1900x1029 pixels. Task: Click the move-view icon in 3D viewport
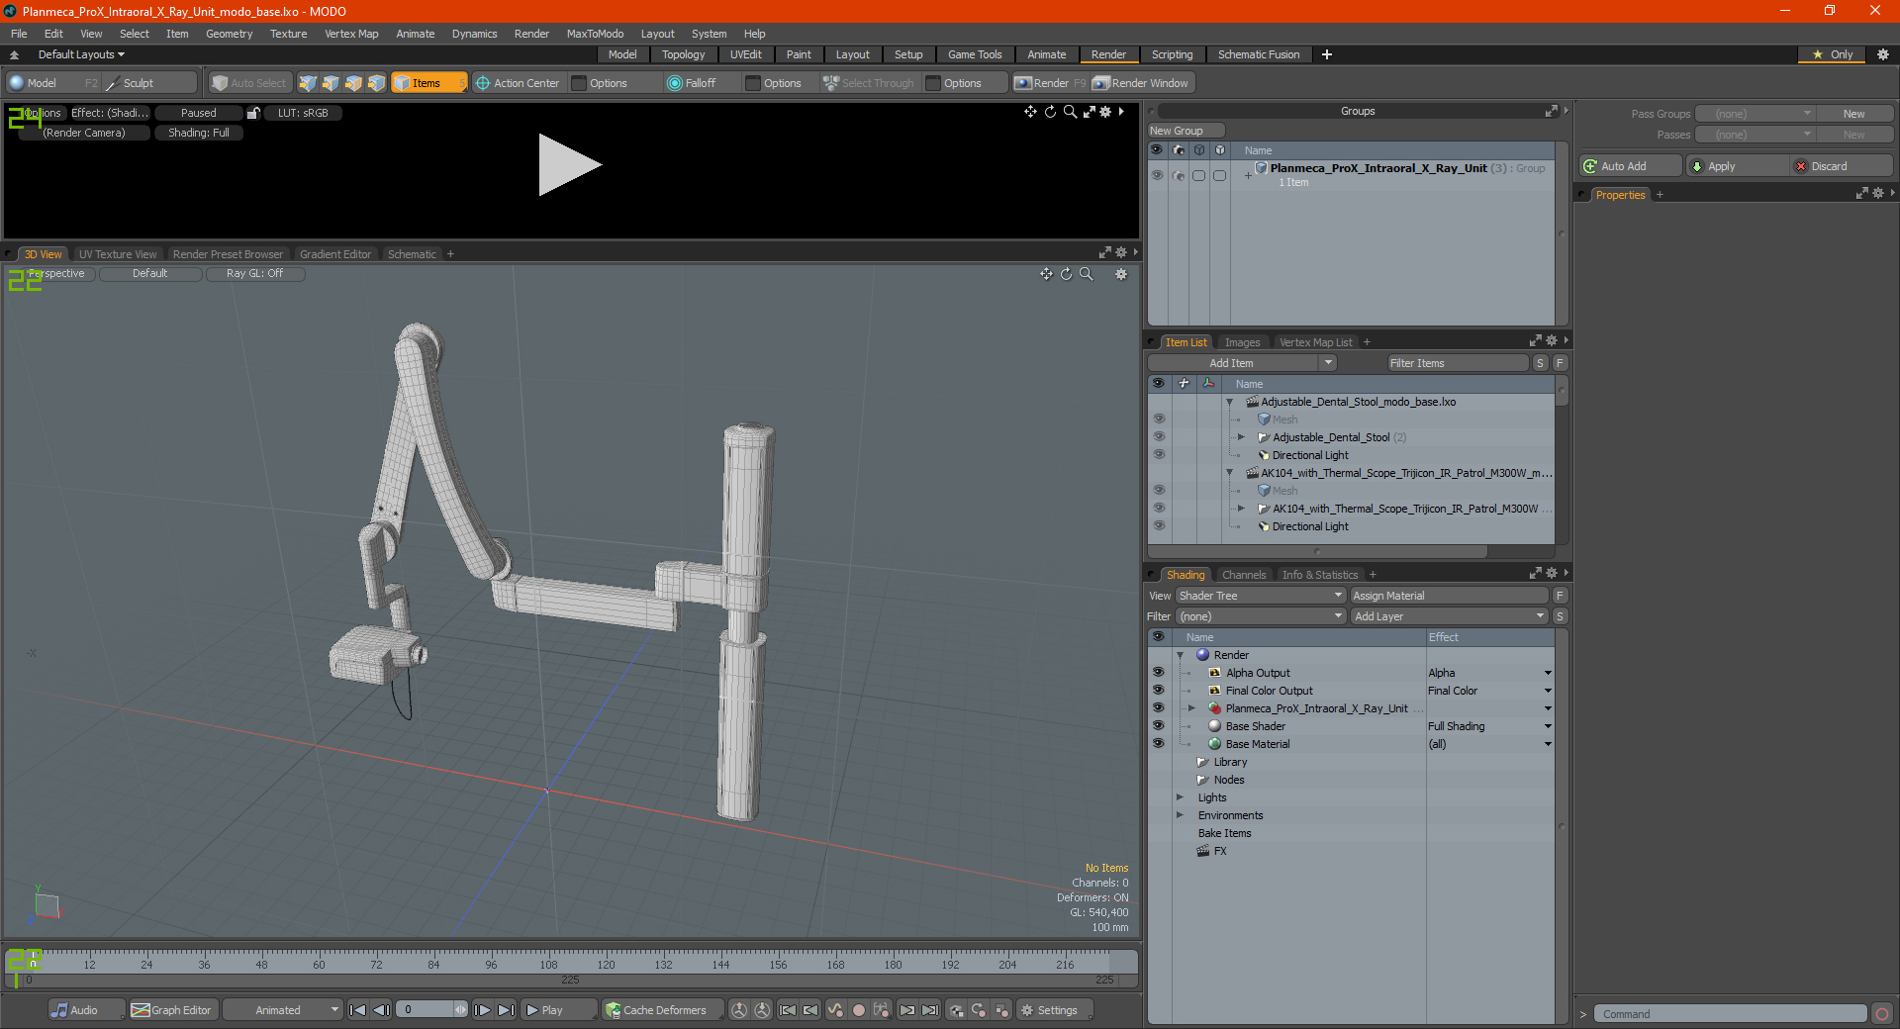(1046, 274)
